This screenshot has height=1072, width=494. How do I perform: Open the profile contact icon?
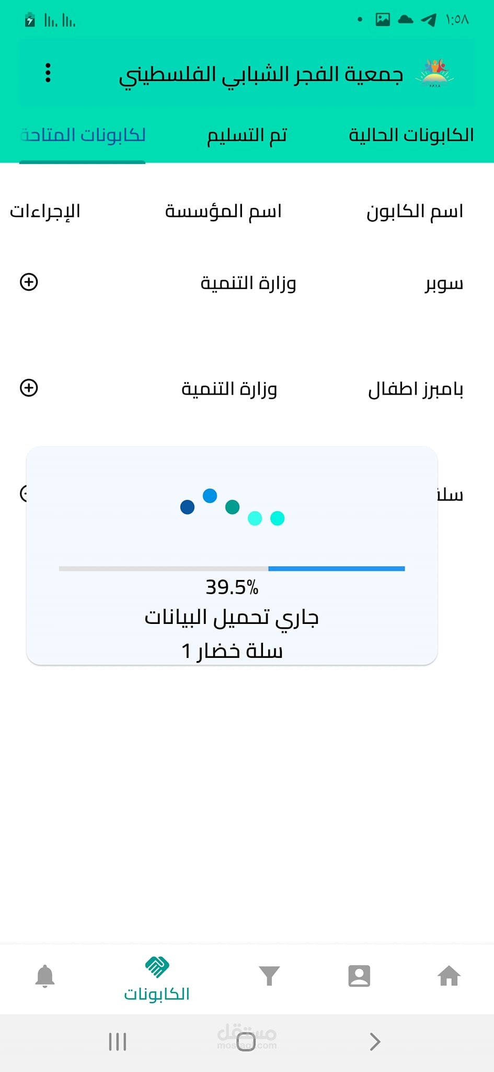point(359,976)
